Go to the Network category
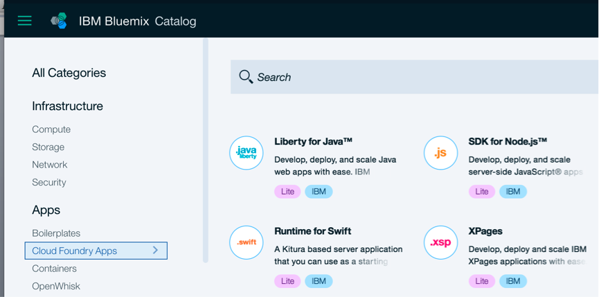Image resolution: width=599 pixels, height=297 pixels. [49, 165]
